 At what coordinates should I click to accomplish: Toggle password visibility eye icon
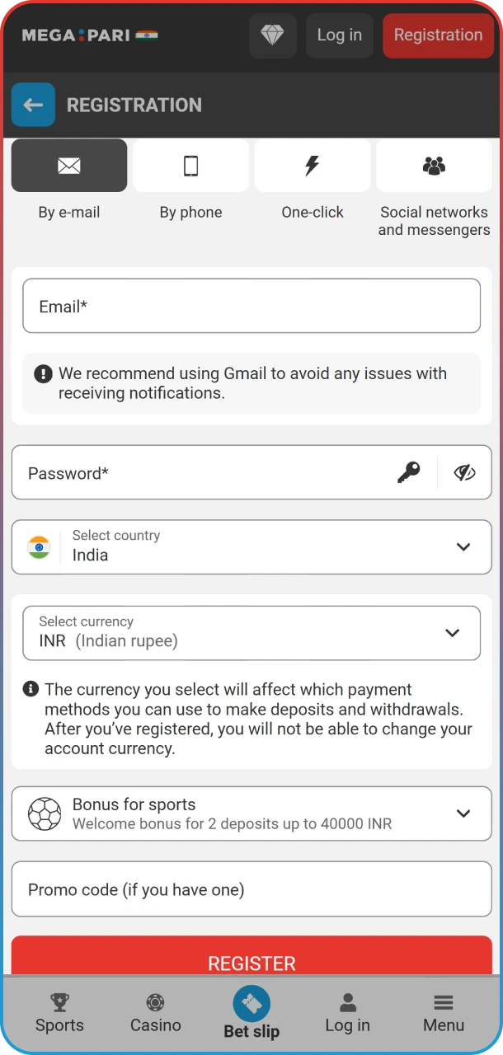465,472
